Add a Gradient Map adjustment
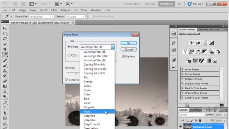 click(x=208, y=61)
